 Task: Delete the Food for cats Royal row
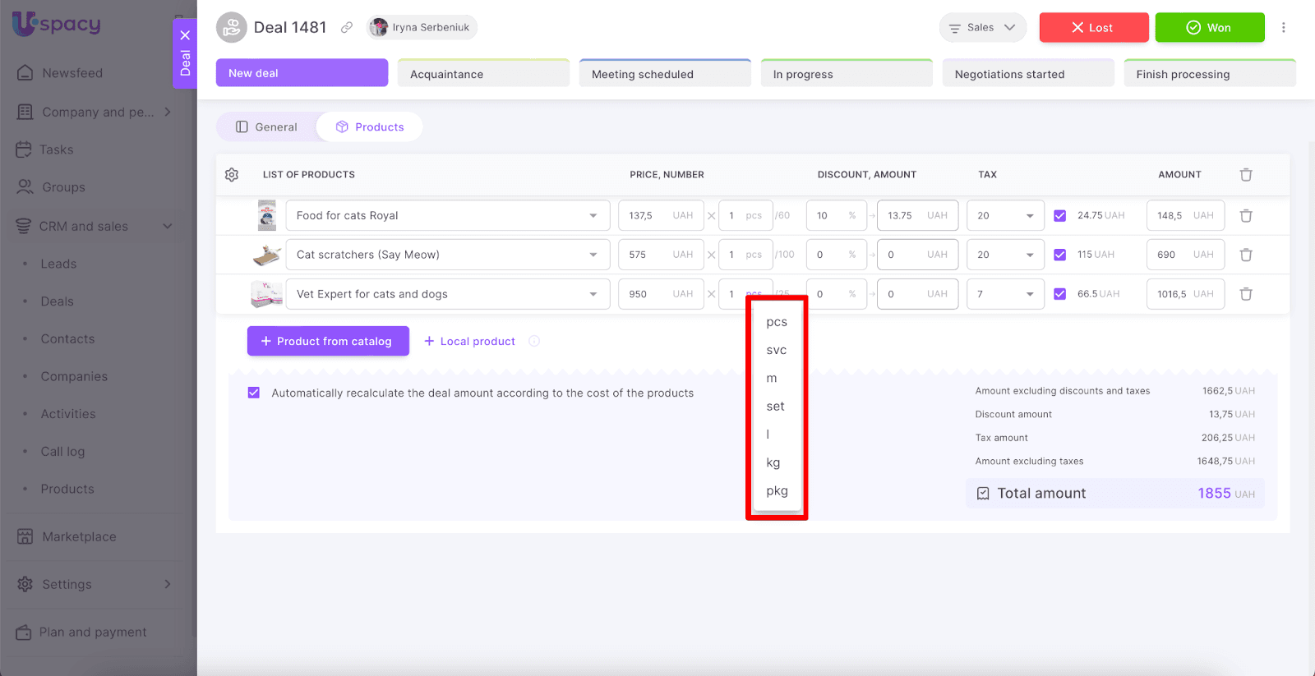(1245, 216)
